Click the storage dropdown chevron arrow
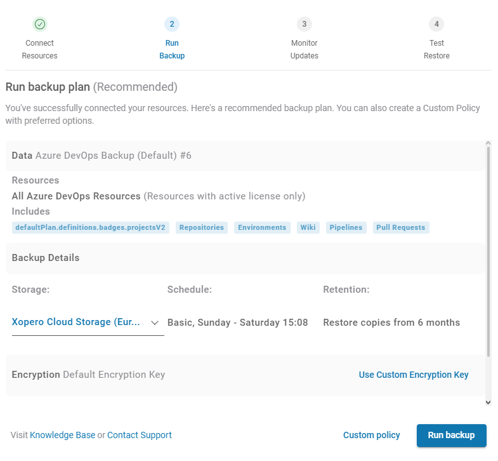Image resolution: width=498 pixels, height=461 pixels. click(155, 323)
